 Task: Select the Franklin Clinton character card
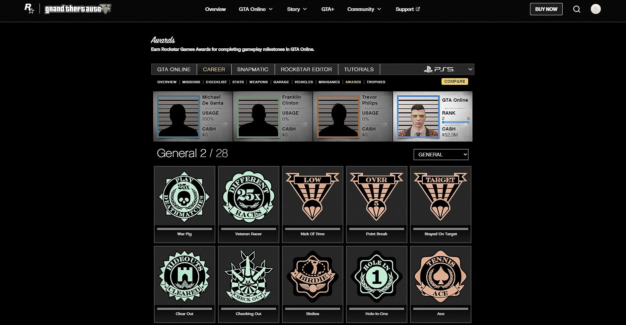273,116
